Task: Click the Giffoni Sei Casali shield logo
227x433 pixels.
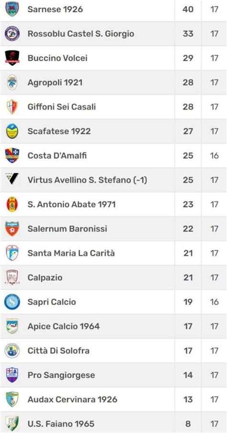Action: [x=12, y=107]
